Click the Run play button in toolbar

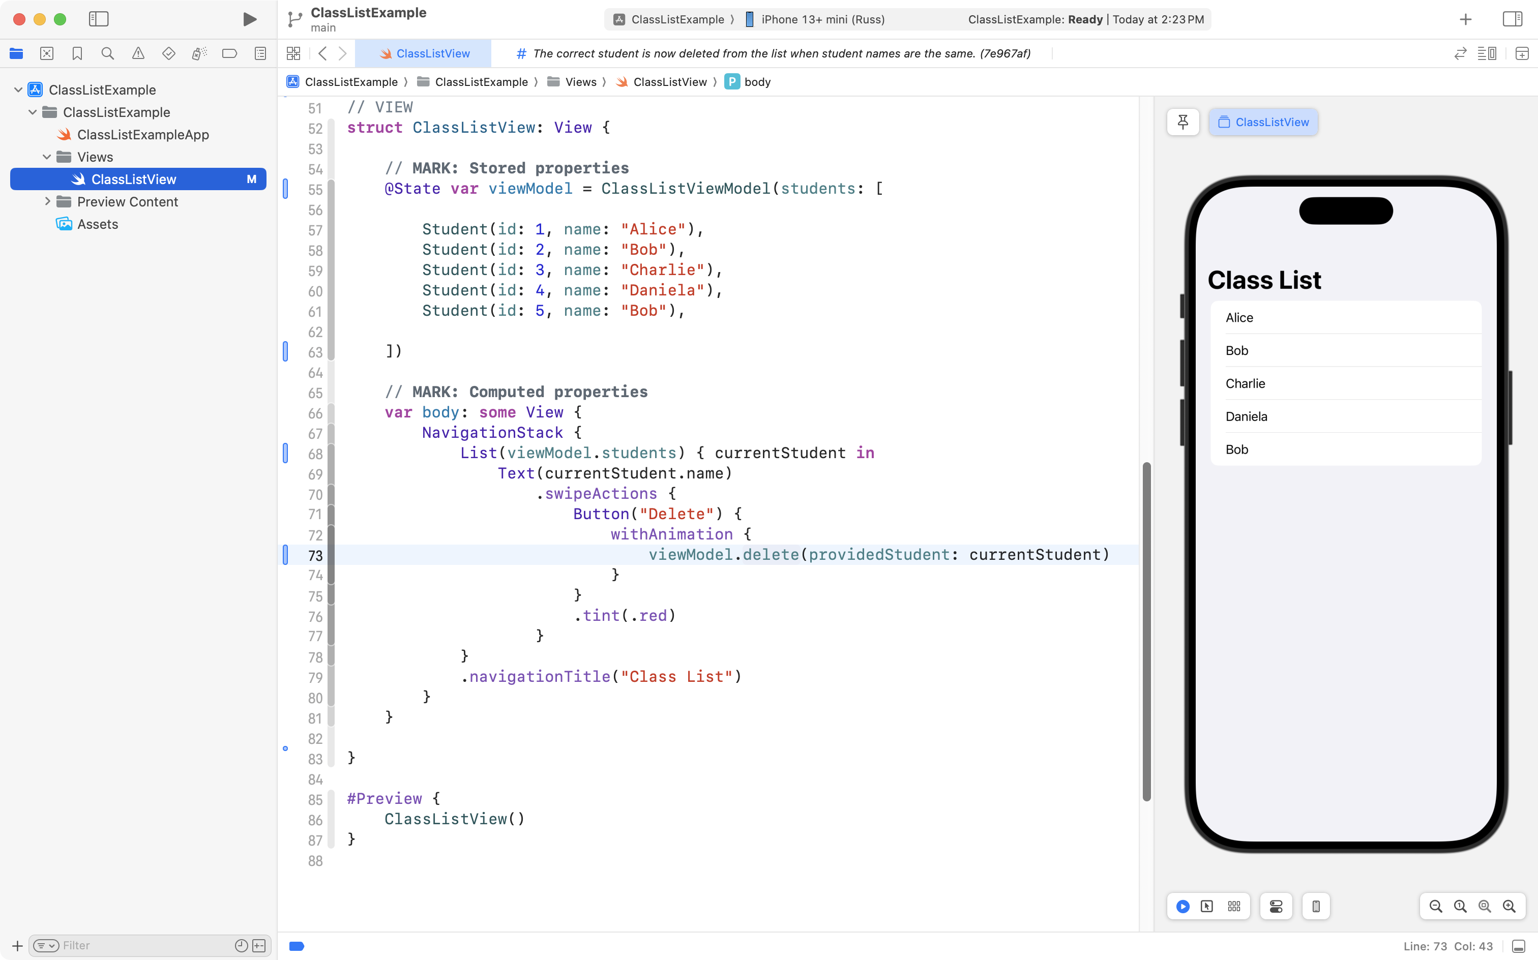click(x=250, y=19)
